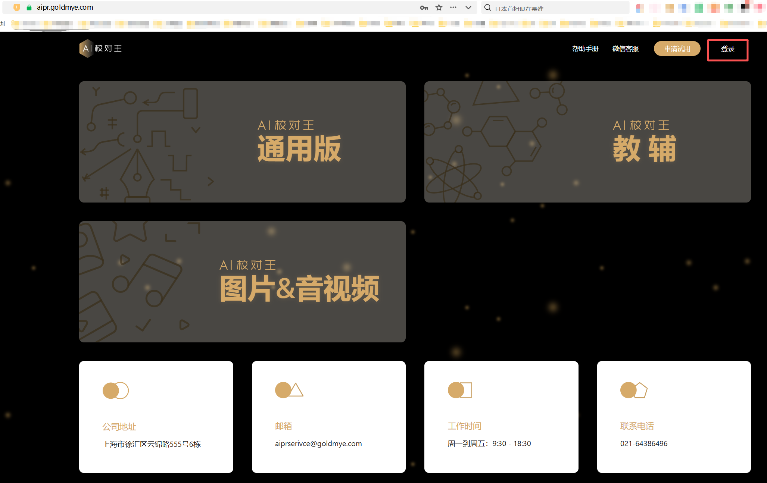This screenshot has width=767, height=483.
Task: Click the bookmark star icon
Action: coord(439,7)
